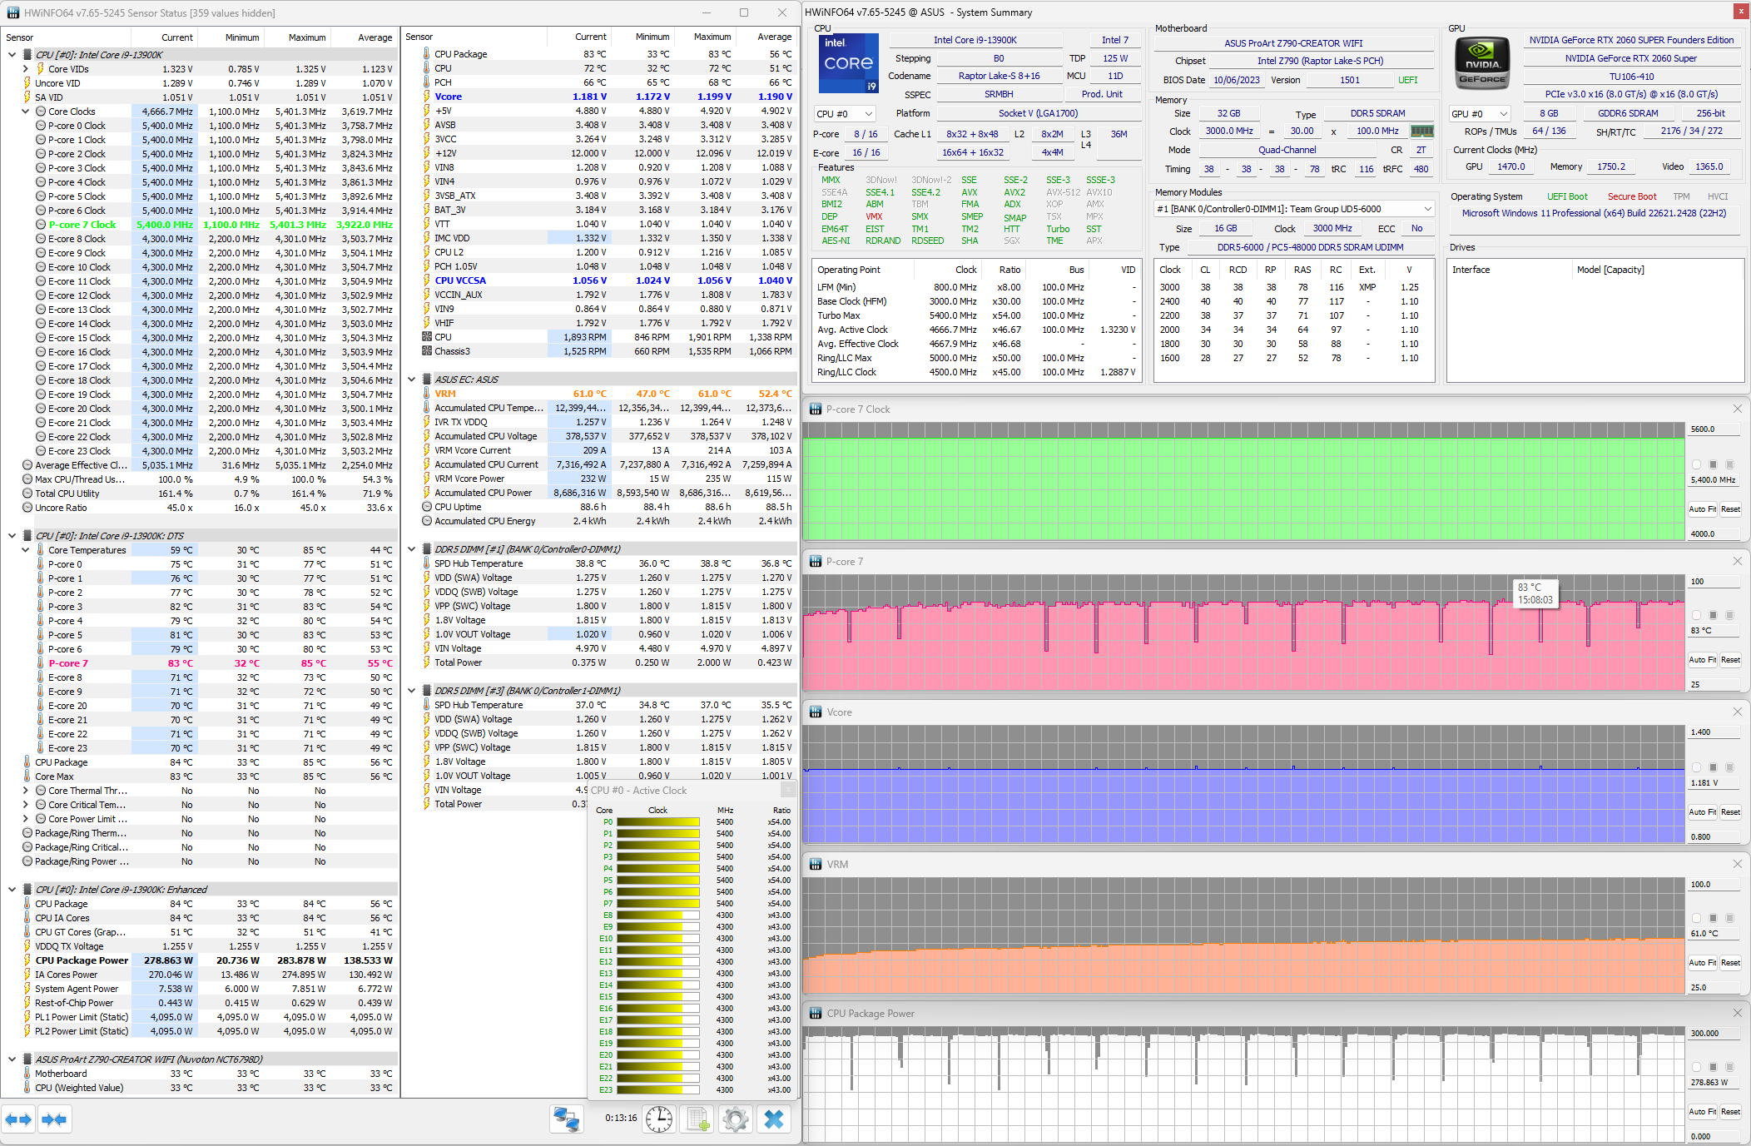Close sensors with blue X icon
This screenshot has height=1146, width=1751.
tap(774, 1119)
